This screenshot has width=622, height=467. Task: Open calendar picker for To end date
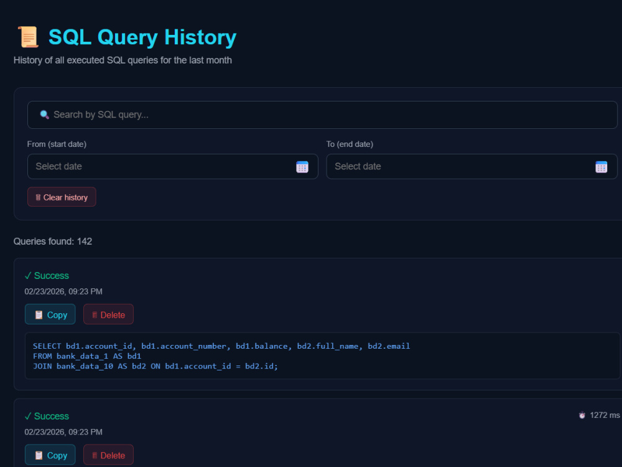[601, 167]
